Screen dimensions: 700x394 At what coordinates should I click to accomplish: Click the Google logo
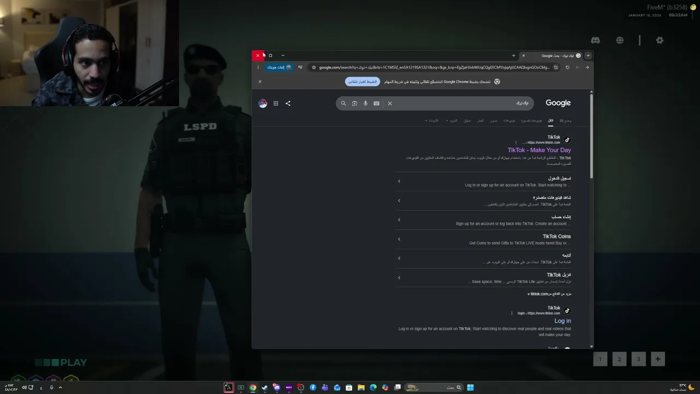click(558, 103)
